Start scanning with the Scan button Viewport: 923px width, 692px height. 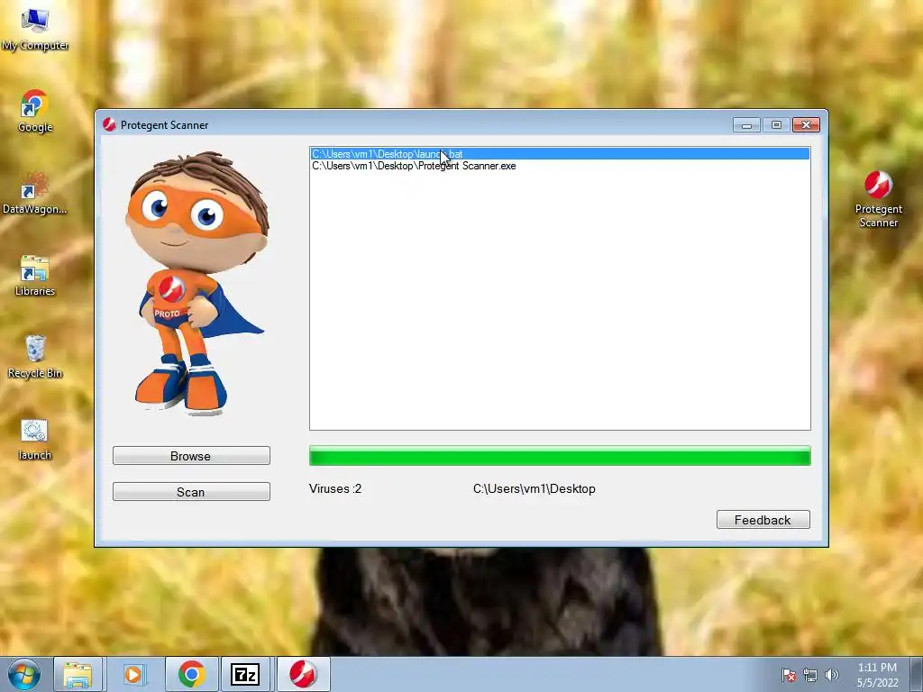pyautogui.click(x=191, y=492)
